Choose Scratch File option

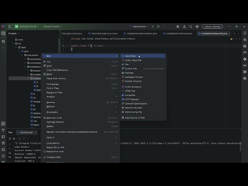tap(143, 69)
